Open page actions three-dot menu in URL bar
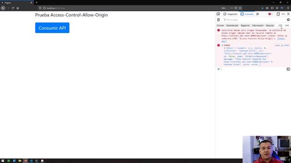The width and height of the screenshot is (291, 163). (x=231, y=8)
